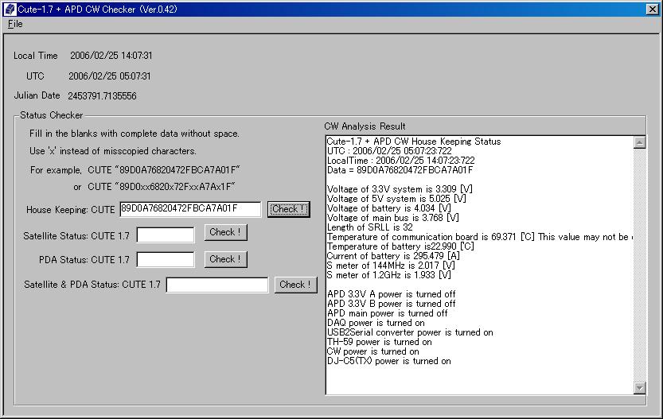663x419 pixels.
Task: Click 'APD 3.3V B power is turned off' line
Action: (x=391, y=304)
